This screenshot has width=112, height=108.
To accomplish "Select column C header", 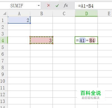I will click(64, 13).
